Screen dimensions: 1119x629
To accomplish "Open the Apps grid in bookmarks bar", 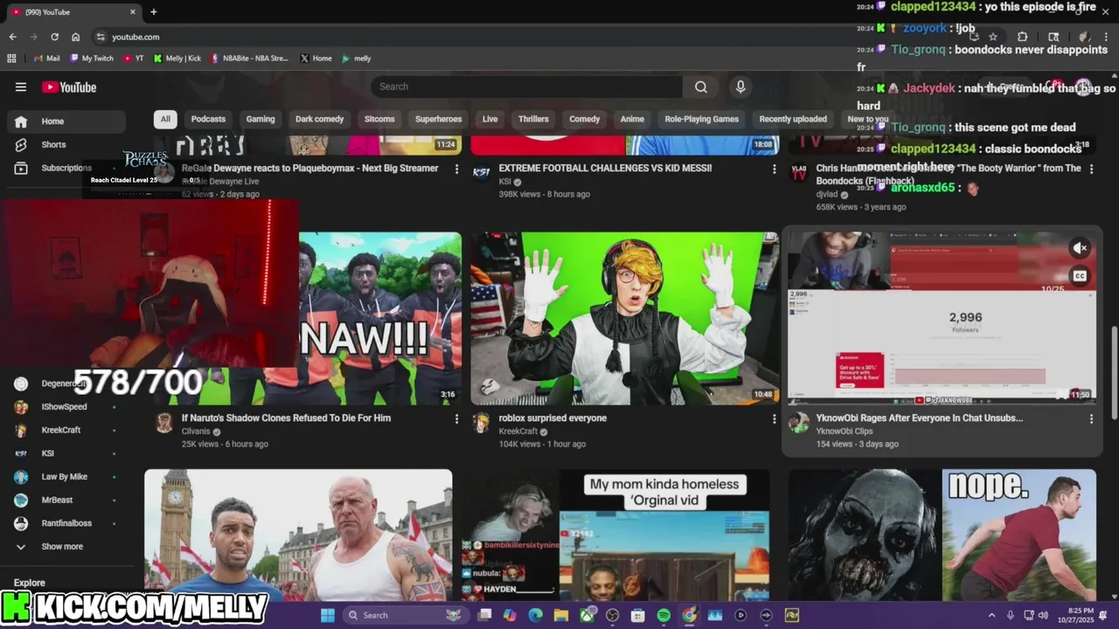I will tap(11, 59).
